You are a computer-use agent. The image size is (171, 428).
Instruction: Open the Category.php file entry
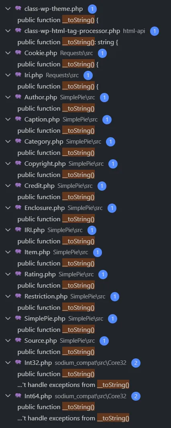click(x=44, y=142)
